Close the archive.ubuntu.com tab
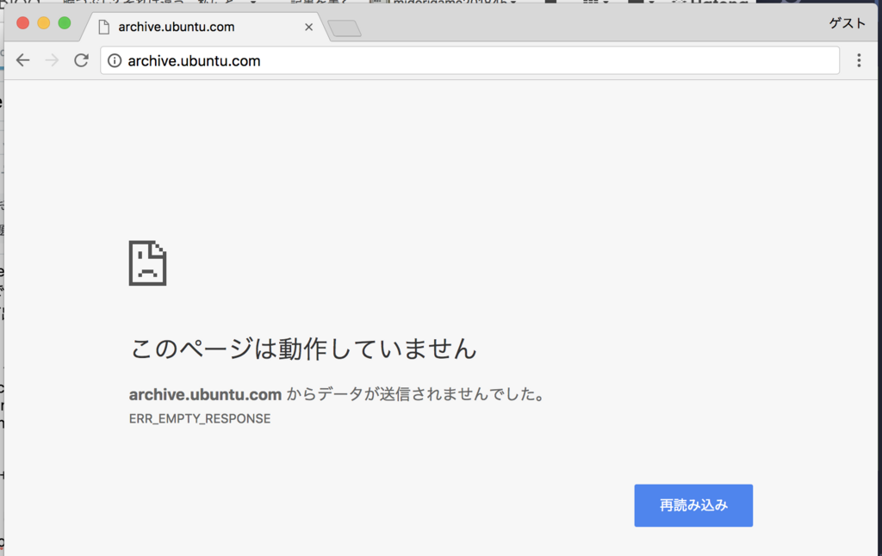 tap(309, 27)
